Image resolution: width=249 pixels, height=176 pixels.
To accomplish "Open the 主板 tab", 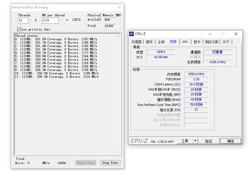I will click(x=161, y=42).
